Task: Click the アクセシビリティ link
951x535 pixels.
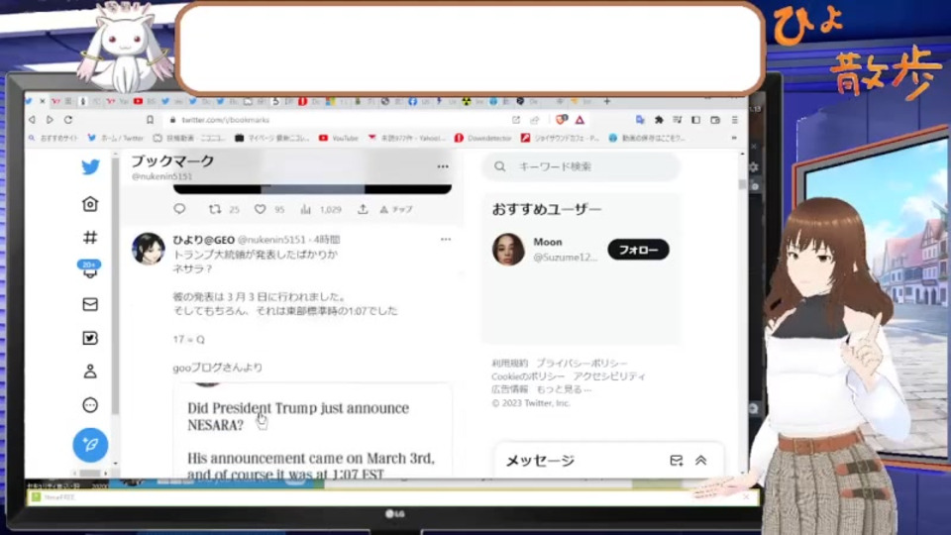Action: coord(609,376)
